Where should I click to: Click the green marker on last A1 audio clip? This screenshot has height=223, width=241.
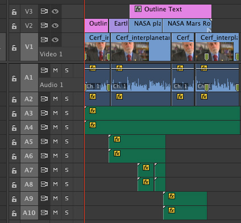tap(206, 88)
